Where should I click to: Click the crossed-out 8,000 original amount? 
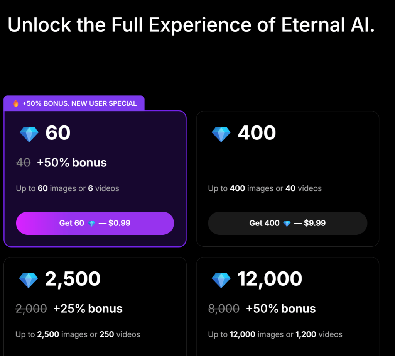coord(224,309)
